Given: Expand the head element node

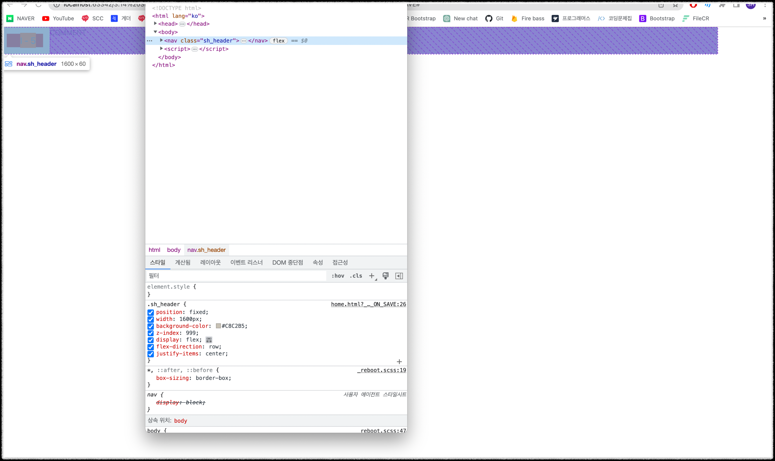Looking at the screenshot, I should point(155,24).
